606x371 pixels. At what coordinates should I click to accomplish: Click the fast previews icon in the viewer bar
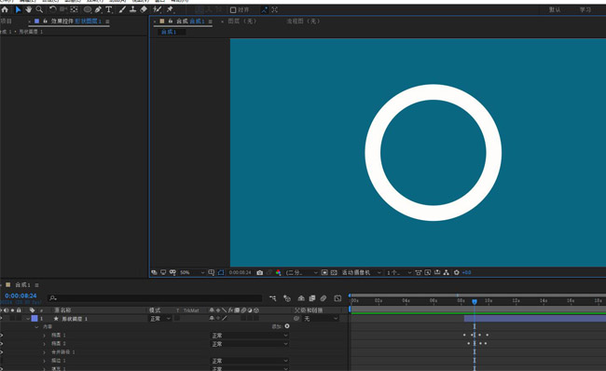coord(428,272)
